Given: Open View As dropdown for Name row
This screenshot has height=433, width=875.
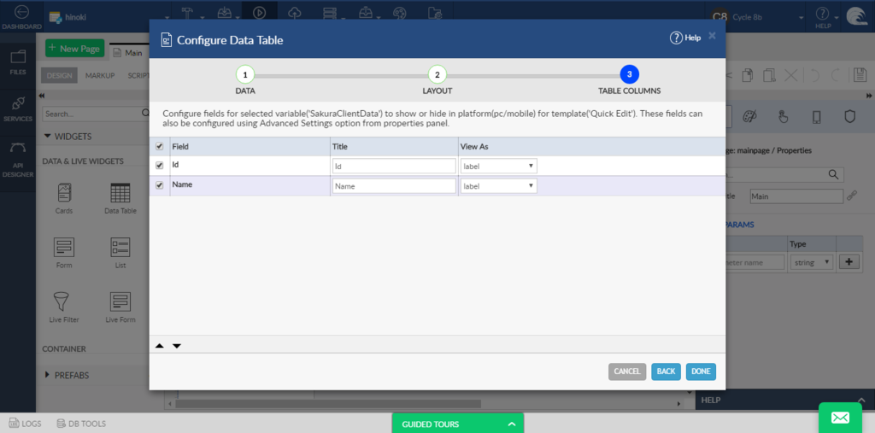Looking at the screenshot, I should (x=499, y=186).
